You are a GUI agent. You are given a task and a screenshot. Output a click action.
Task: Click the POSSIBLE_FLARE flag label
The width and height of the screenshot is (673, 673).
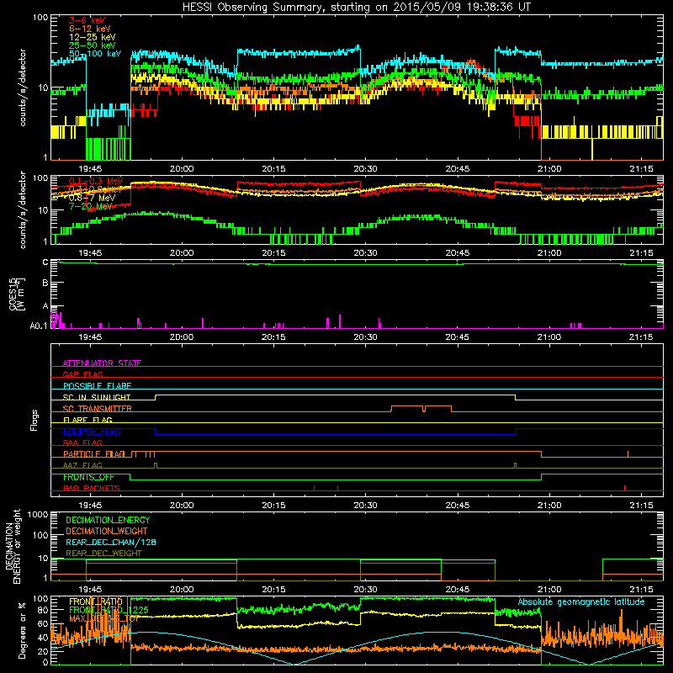[97, 386]
